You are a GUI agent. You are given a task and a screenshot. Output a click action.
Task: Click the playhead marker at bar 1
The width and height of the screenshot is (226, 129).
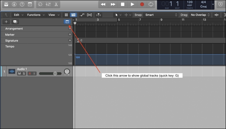75,23
